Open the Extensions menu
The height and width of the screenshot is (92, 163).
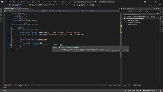click(x=57, y=2)
